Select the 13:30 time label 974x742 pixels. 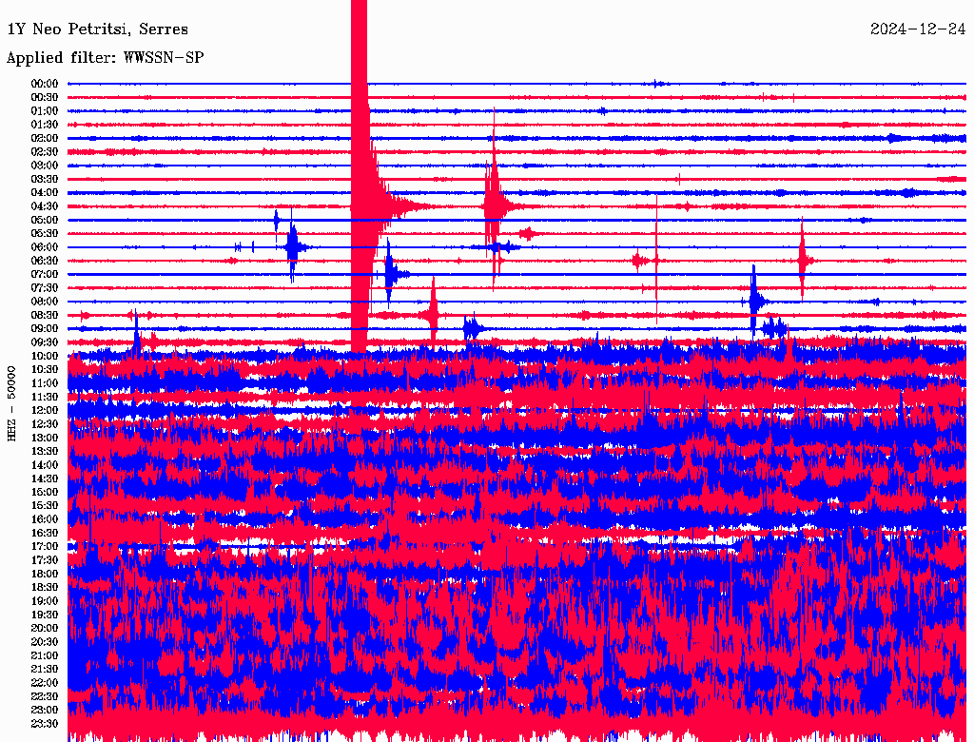45,452
